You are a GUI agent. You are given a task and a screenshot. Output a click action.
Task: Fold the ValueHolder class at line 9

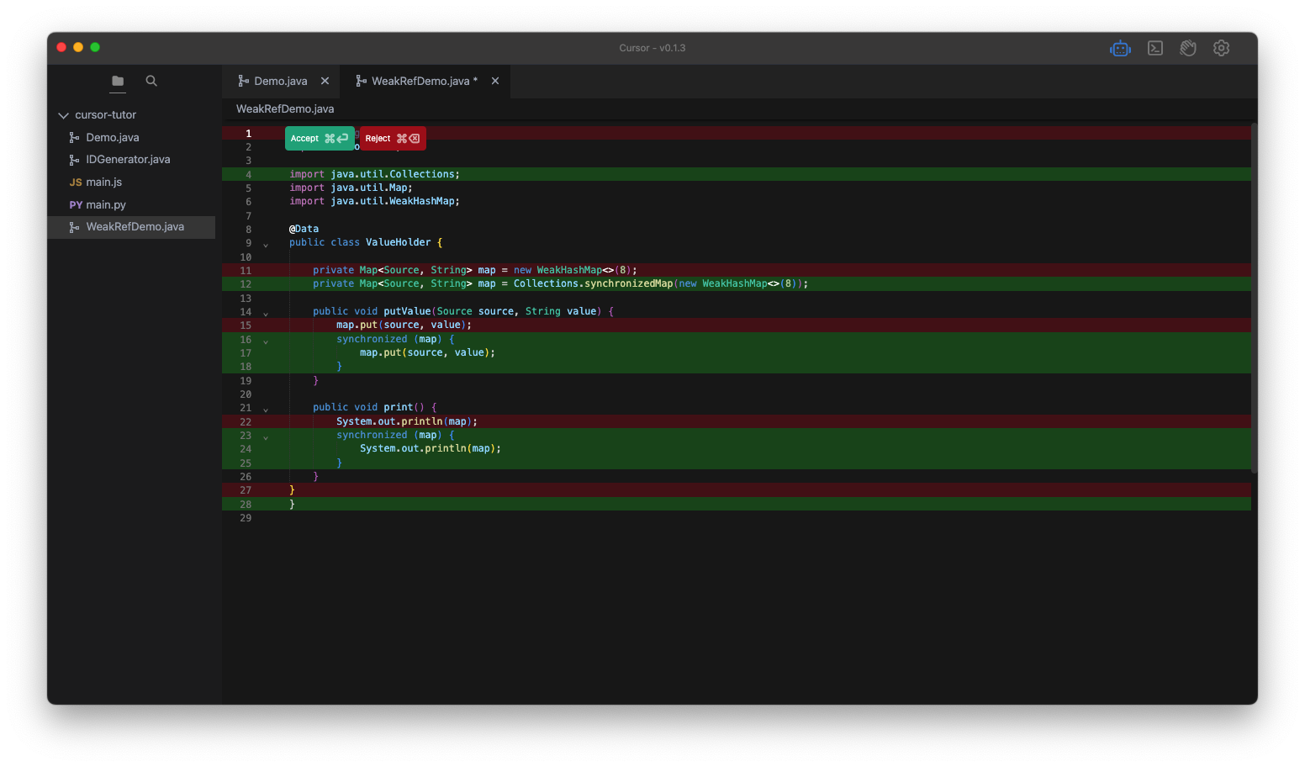(x=266, y=245)
